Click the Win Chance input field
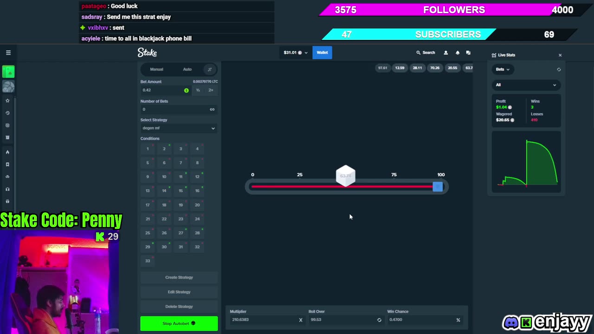The image size is (594, 334). click(x=425, y=320)
